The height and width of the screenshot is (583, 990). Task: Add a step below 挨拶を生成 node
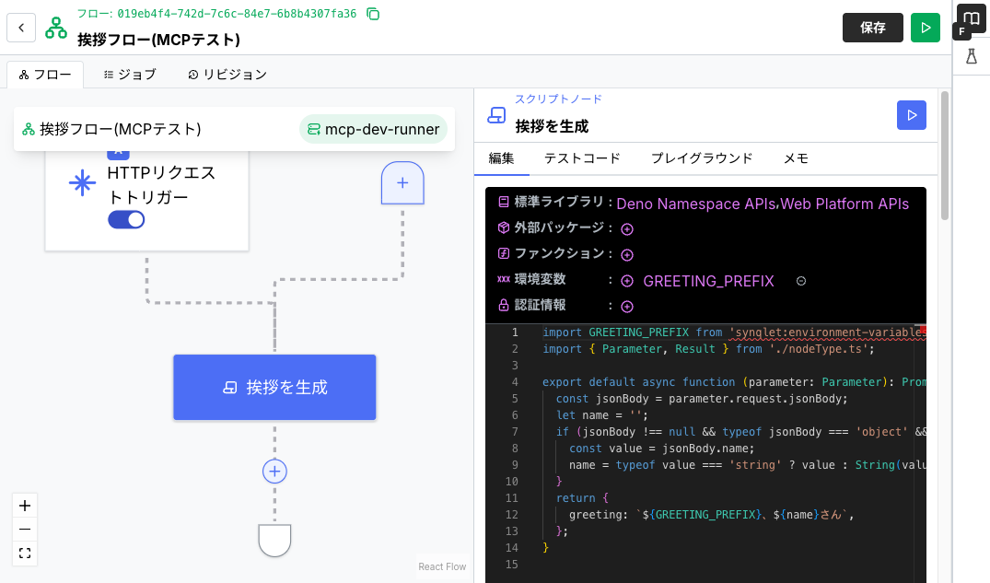(274, 472)
